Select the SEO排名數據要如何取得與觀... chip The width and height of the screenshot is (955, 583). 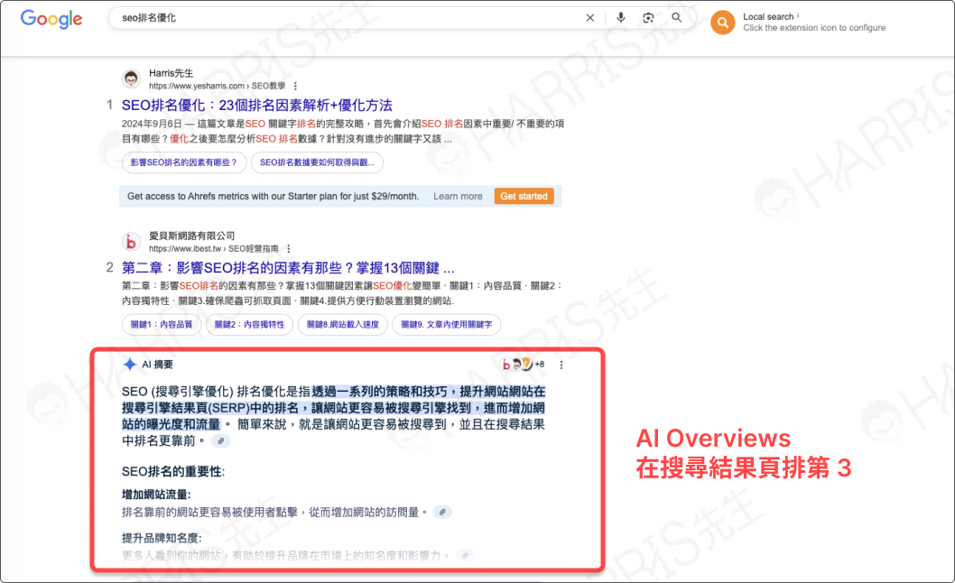tap(317, 162)
